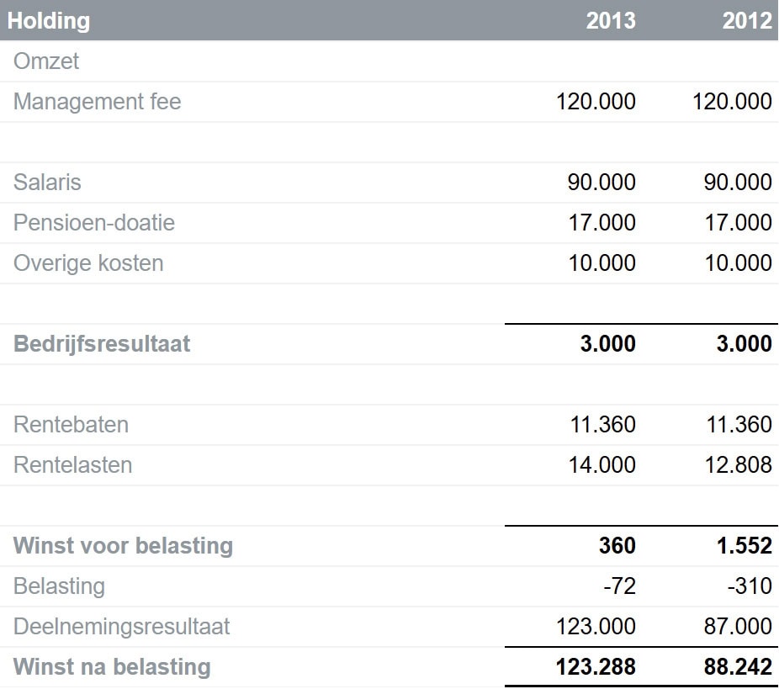Select the 2013 Management fee value
The height and width of the screenshot is (689, 779).
[596, 102]
